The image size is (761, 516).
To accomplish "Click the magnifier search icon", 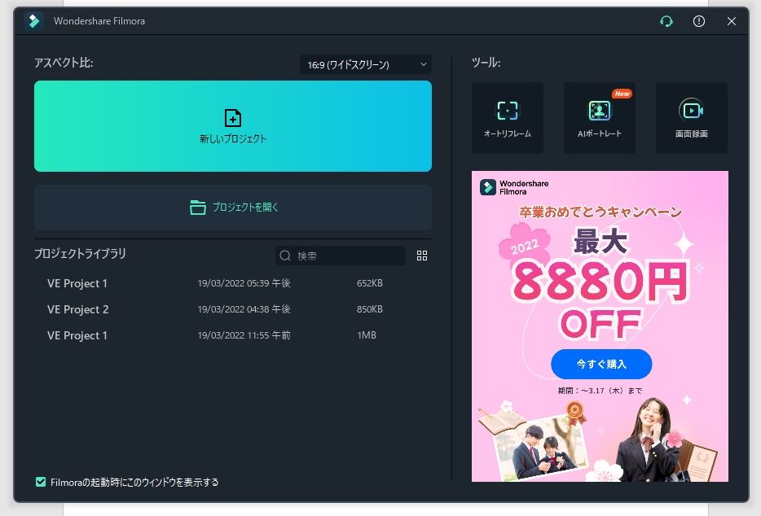I will 285,256.
